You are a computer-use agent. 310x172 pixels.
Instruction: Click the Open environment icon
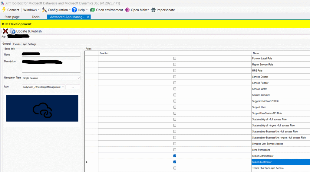pyautogui.click(x=93, y=10)
